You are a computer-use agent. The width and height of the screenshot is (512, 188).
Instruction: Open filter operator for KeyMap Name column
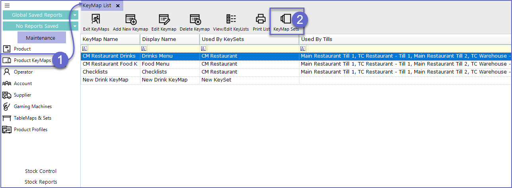85,48
